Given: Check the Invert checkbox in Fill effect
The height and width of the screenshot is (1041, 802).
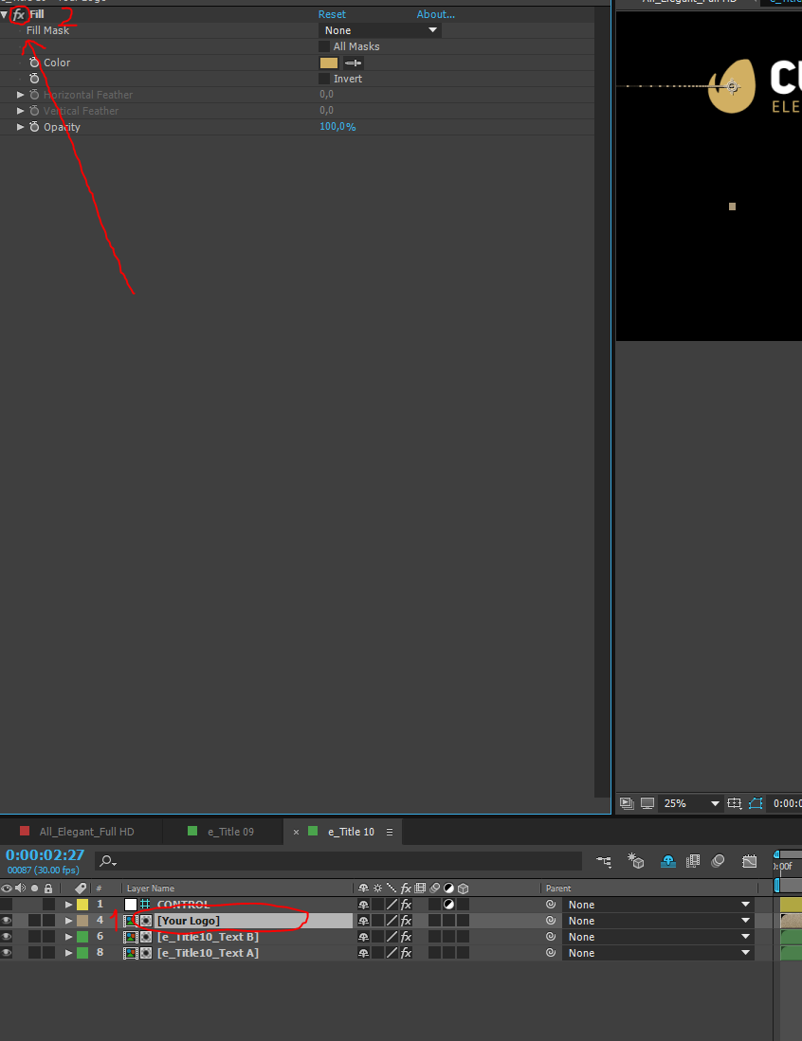Looking at the screenshot, I should [x=324, y=79].
